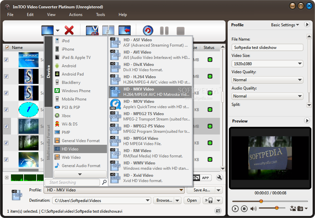This screenshot has height=218, width=315.
Task: Click the Convert circular arrow button
Action: point(148,31)
